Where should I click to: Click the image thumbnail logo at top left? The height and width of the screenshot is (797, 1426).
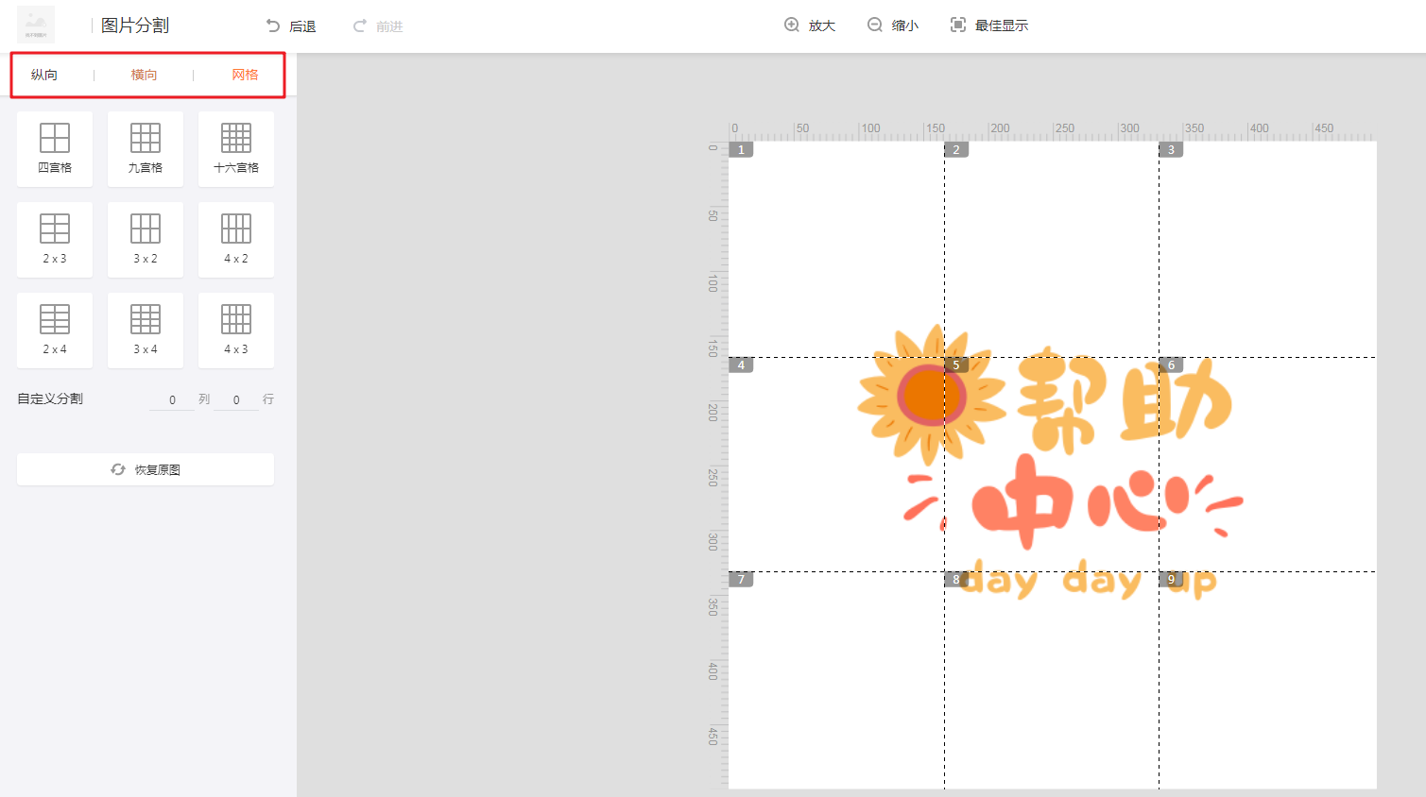click(x=36, y=25)
